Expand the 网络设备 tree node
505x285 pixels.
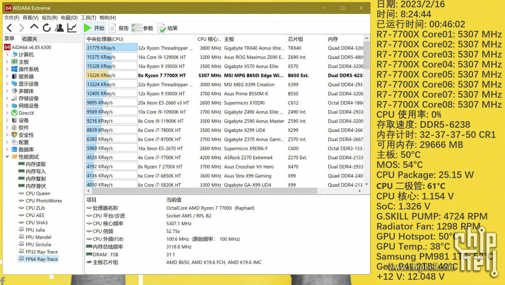point(7,106)
